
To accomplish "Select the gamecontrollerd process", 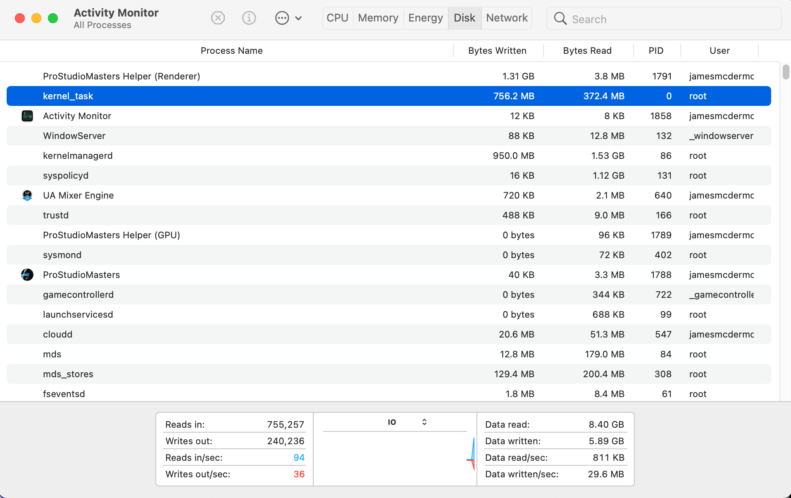I will [x=388, y=294].
